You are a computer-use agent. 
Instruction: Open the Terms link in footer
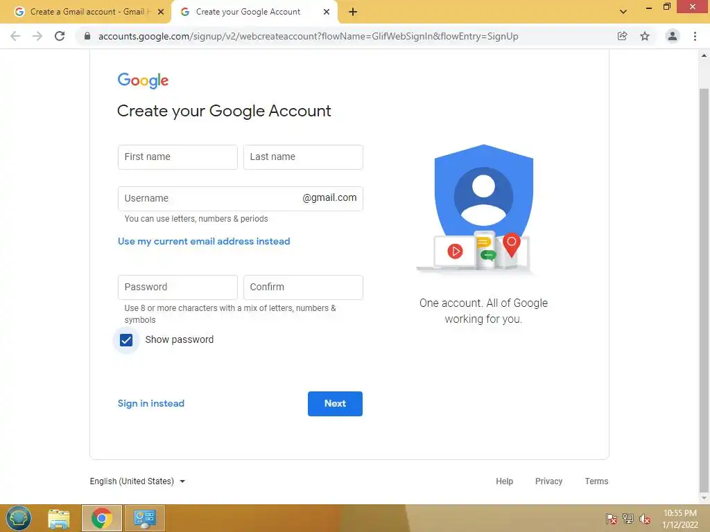point(596,481)
